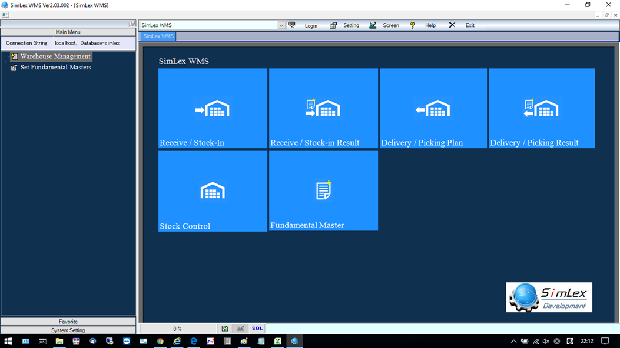Open the Delivery / Picking Result tile
The image size is (620, 348).
[x=542, y=108]
